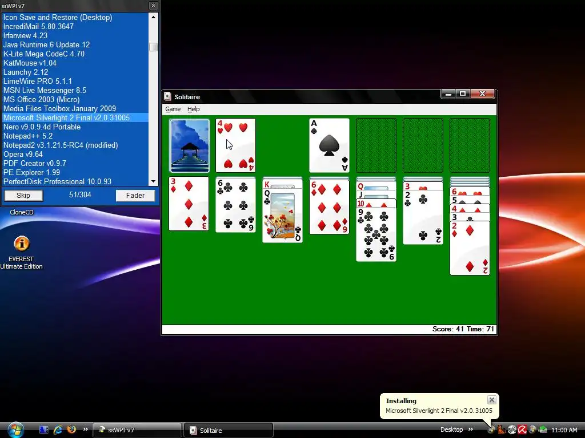Select 'Irfanview 4.23' in list
This screenshot has width=585, height=438.
75,35
